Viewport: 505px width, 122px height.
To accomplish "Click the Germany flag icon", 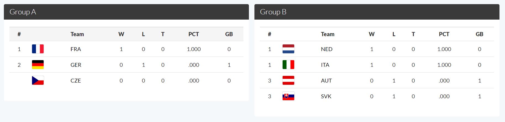I will (38, 65).
